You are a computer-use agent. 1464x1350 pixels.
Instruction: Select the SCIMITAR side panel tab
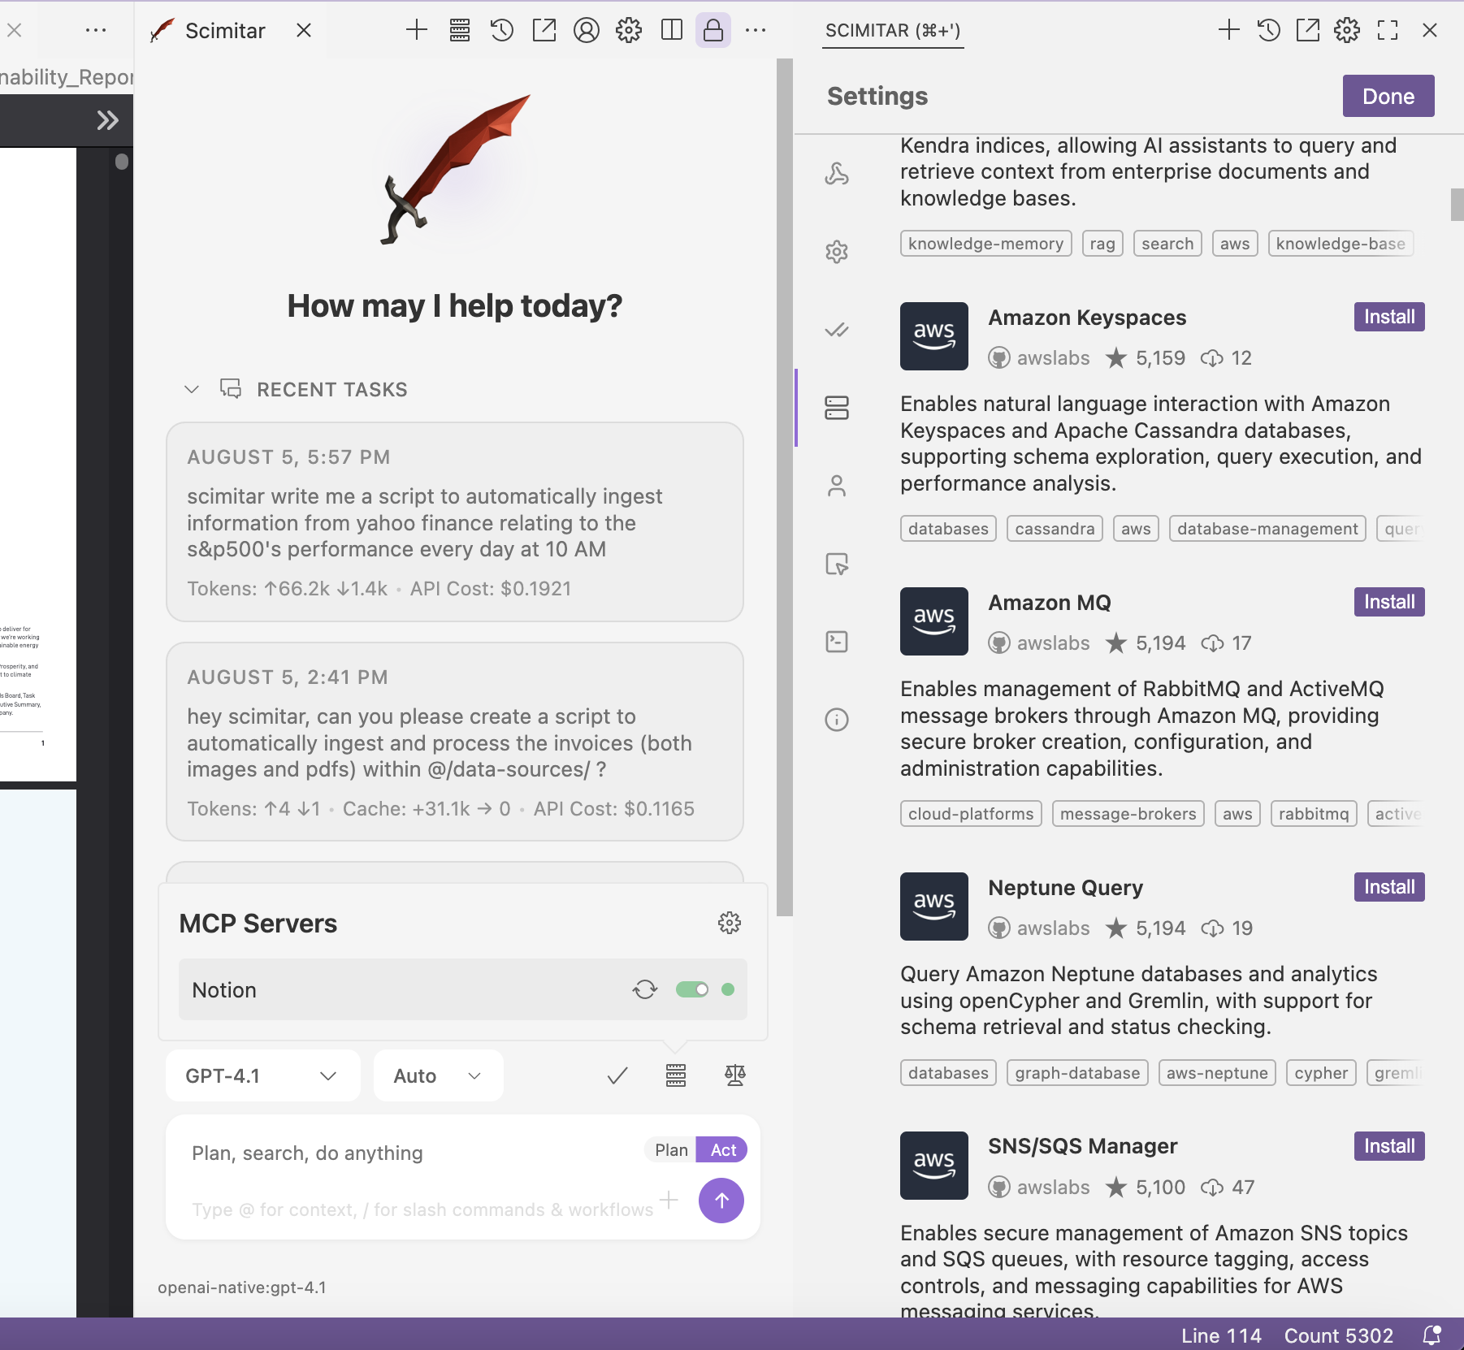coord(893,31)
